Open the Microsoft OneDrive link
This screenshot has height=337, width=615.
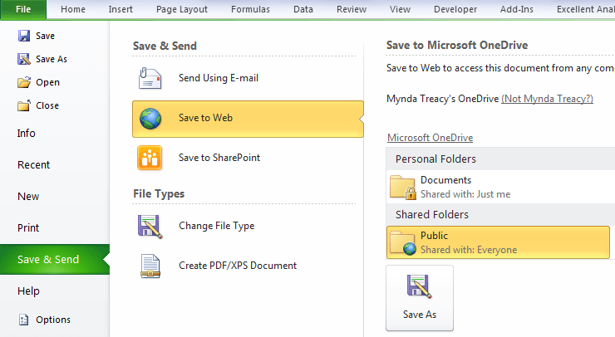coord(430,138)
